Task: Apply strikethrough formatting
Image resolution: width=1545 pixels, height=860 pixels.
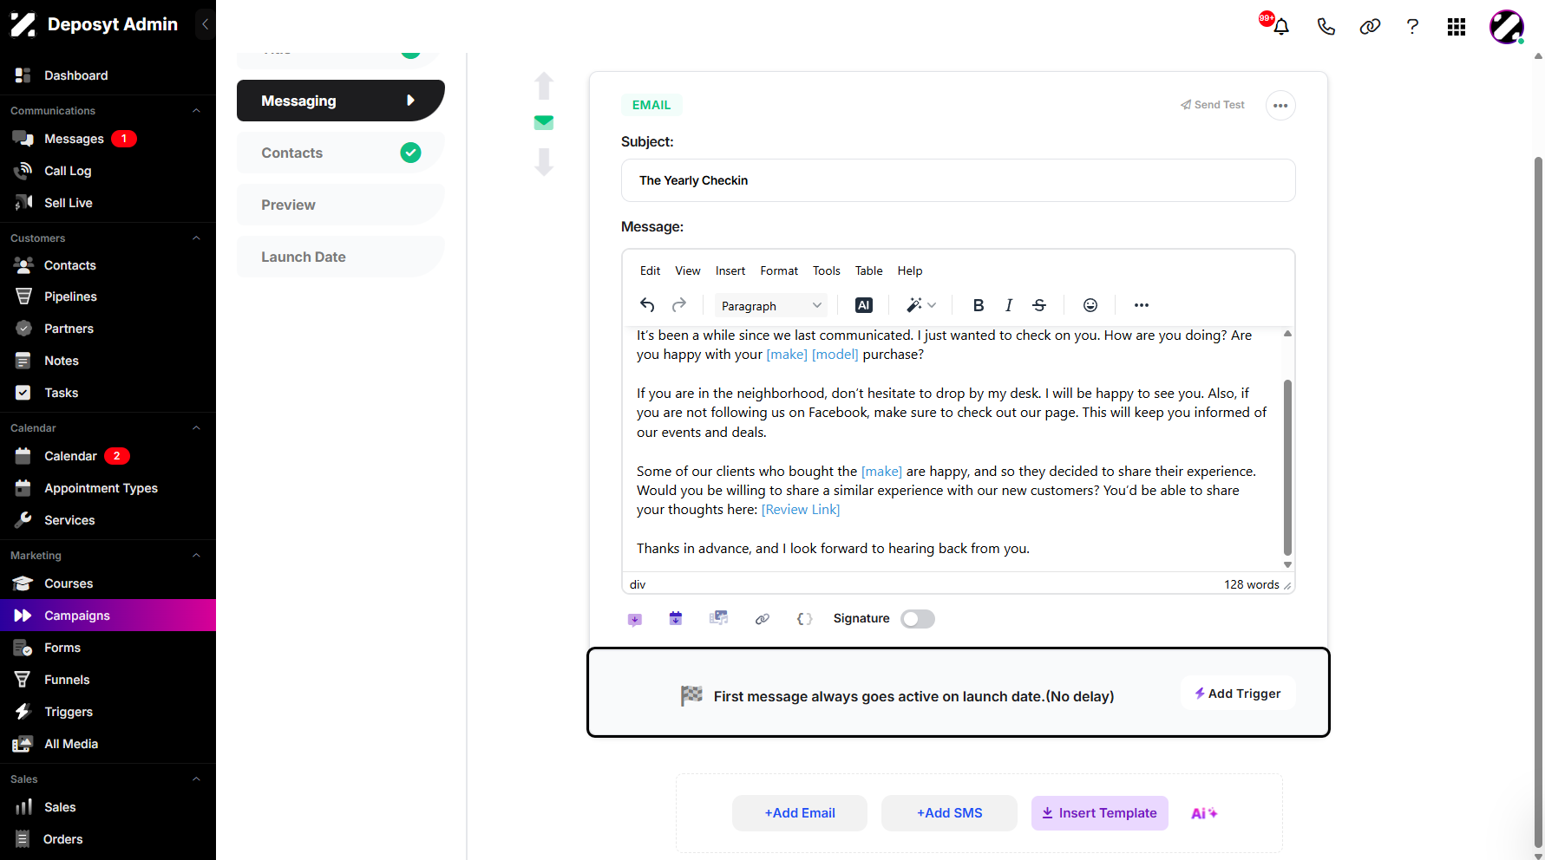Action: point(1039,305)
